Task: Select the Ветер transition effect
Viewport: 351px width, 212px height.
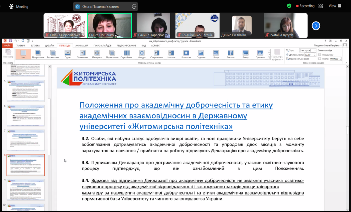Action: pyautogui.click(x=245, y=54)
